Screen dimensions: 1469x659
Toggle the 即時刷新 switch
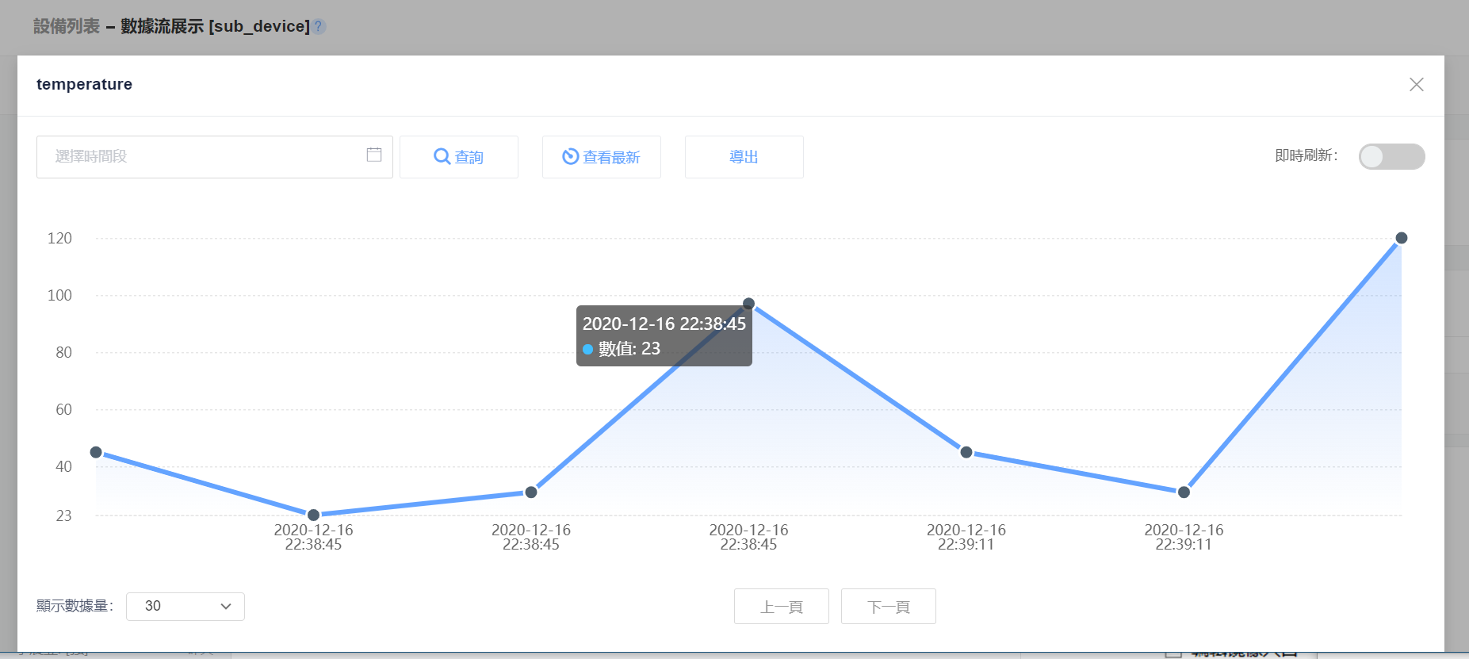point(1391,156)
